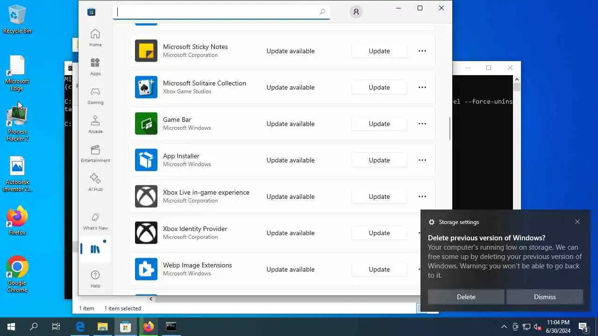The image size is (598, 336).
Task: Click the Store vertical scrollbar thumb
Action: point(450,128)
